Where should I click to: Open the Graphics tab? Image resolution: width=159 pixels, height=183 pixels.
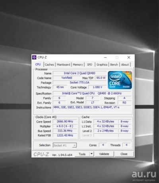pyautogui.click(x=102, y=64)
